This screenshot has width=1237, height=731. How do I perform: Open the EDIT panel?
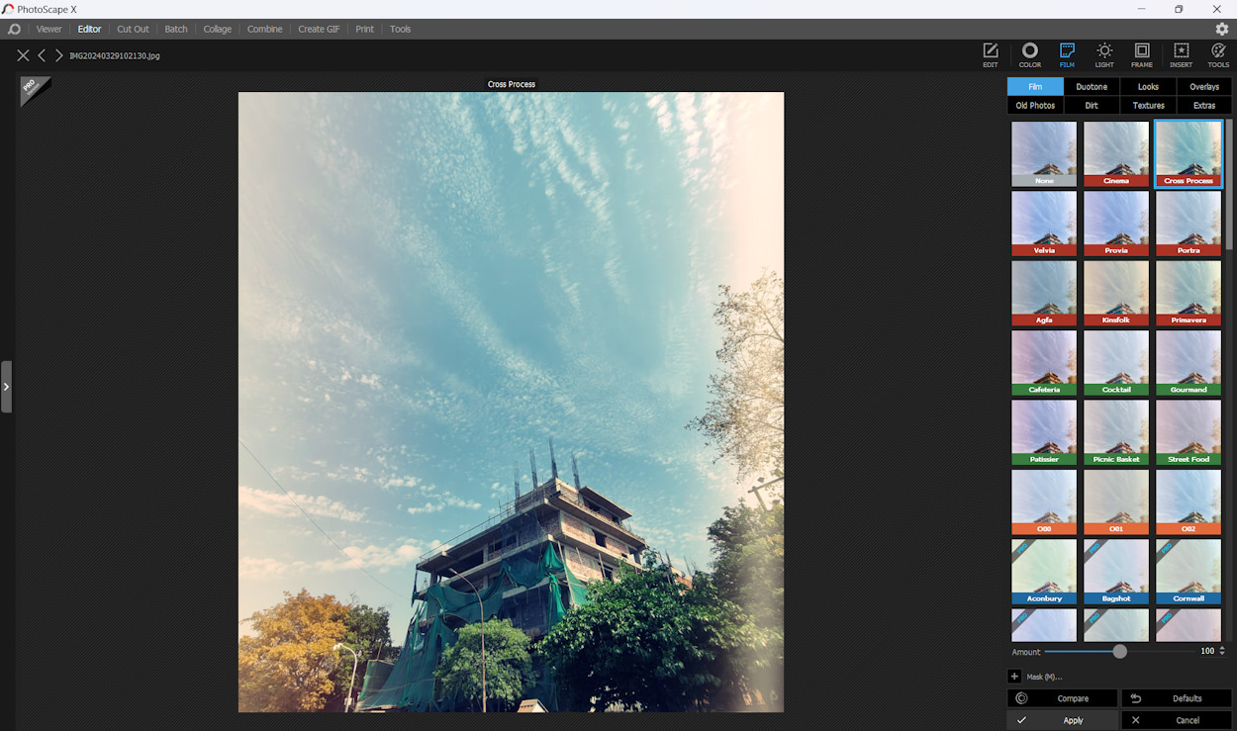click(x=991, y=54)
